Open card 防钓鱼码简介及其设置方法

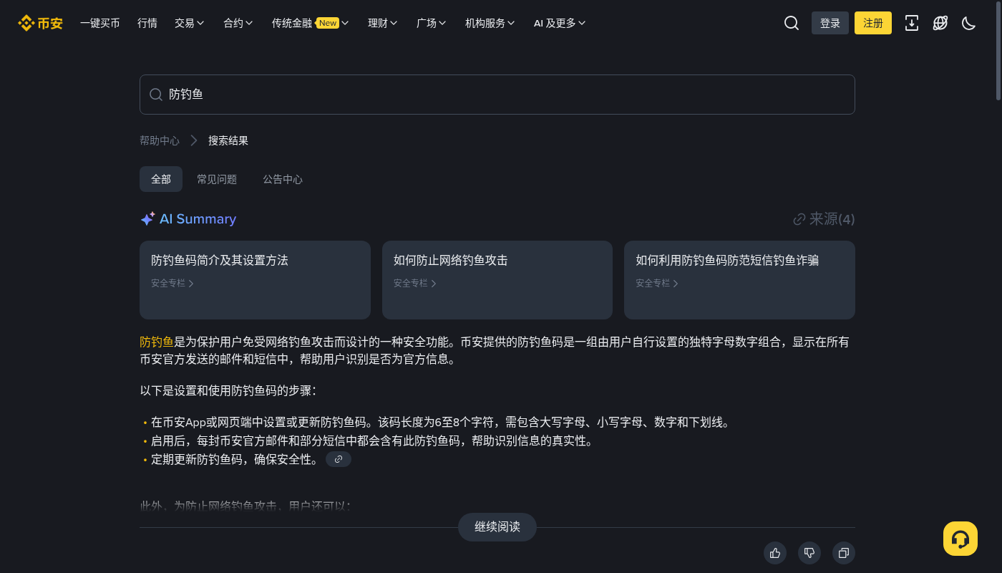(255, 280)
